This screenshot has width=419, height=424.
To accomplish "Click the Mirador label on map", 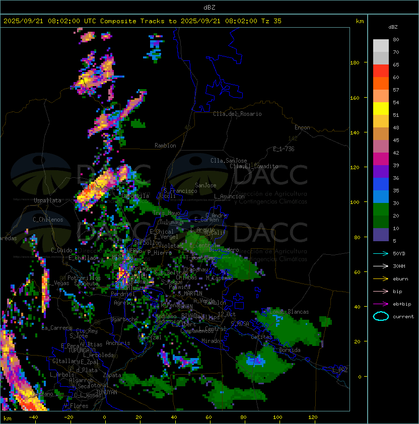I will 212,341.
